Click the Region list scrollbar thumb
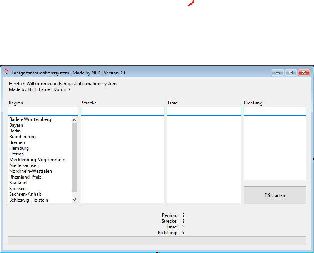This screenshot has height=253, width=314. click(75, 157)
